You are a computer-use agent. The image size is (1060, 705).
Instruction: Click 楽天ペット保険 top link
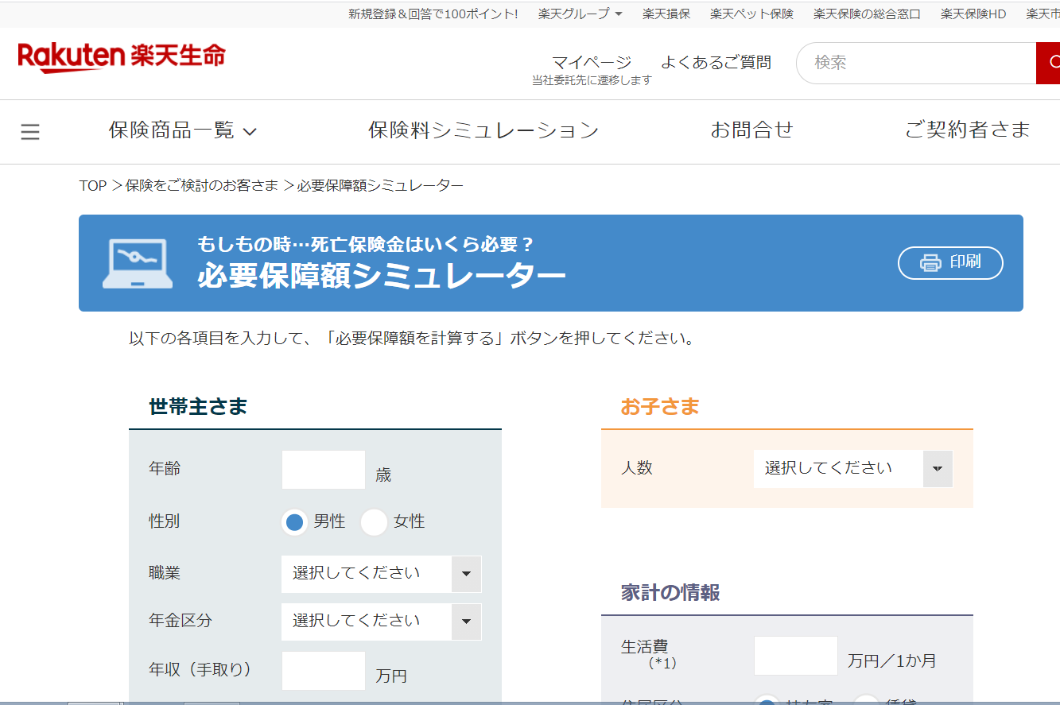point(751,14)
